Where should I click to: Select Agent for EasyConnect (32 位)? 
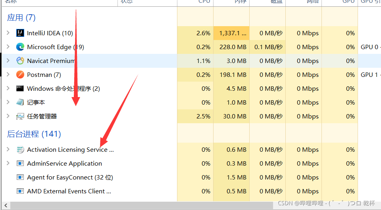(x=70, y=178)
